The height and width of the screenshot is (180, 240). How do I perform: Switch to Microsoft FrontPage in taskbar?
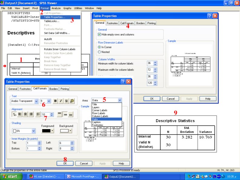click(84, 176)
